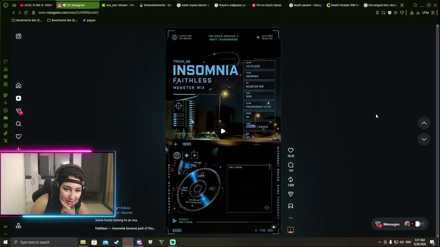Click the Windows taskbar search box
Screen dimensions: 440x247
click(44, 242)
